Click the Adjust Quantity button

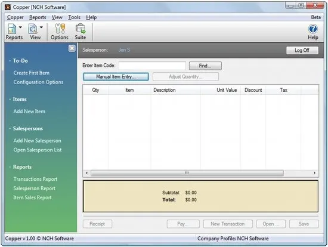[185, 76]
